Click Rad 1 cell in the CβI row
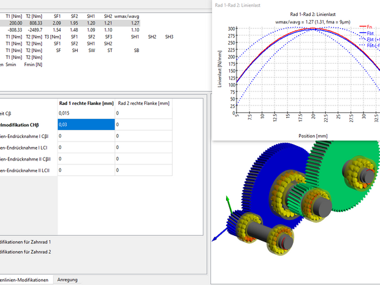 point(86,136)
